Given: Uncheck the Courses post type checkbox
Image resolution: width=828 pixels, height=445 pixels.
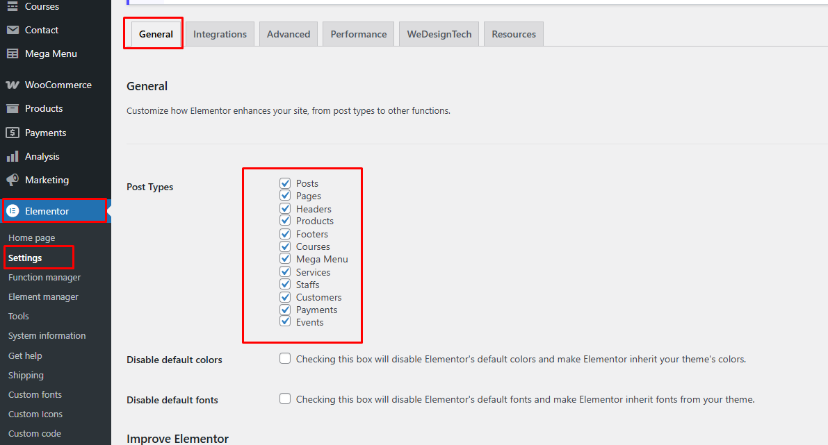Looking at the screenshot, I should [x=285, y=246].
